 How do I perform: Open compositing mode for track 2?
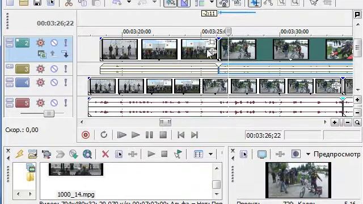coord(41,54)
